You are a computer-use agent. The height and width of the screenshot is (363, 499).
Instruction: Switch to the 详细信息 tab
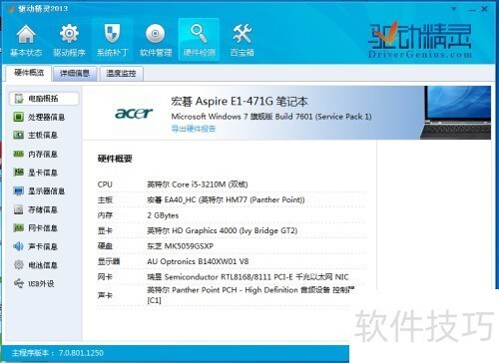75,74
